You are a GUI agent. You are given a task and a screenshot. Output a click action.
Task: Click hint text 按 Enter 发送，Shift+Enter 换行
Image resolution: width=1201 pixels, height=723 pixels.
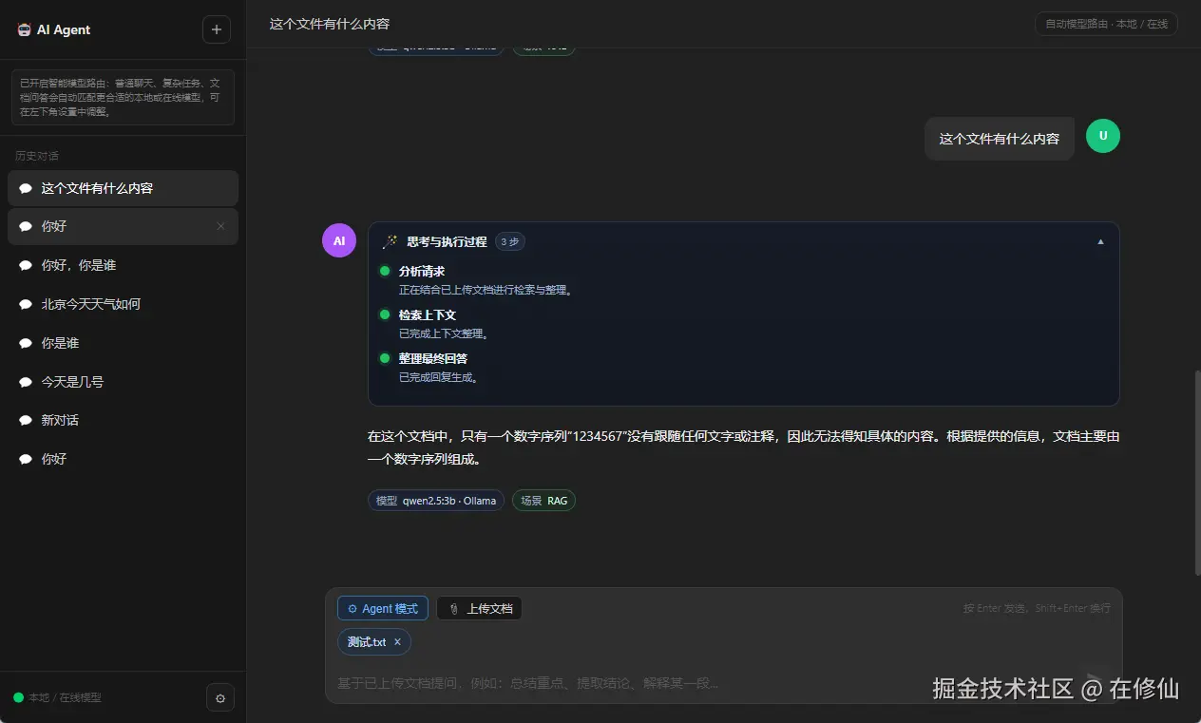coord(1037,608)
